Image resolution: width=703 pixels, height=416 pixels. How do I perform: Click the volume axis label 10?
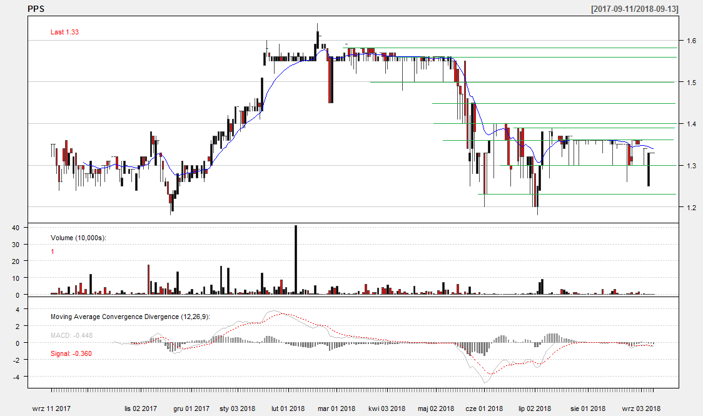click(16, 278)
